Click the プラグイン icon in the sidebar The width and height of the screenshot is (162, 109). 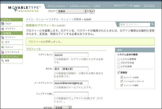[2, 29]
